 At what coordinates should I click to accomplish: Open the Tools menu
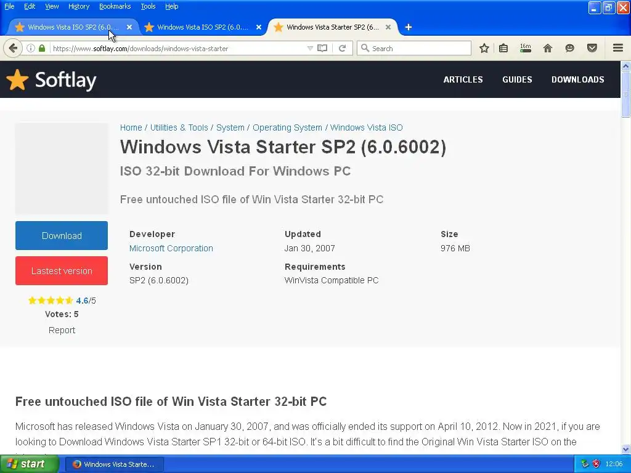[148, 6]
